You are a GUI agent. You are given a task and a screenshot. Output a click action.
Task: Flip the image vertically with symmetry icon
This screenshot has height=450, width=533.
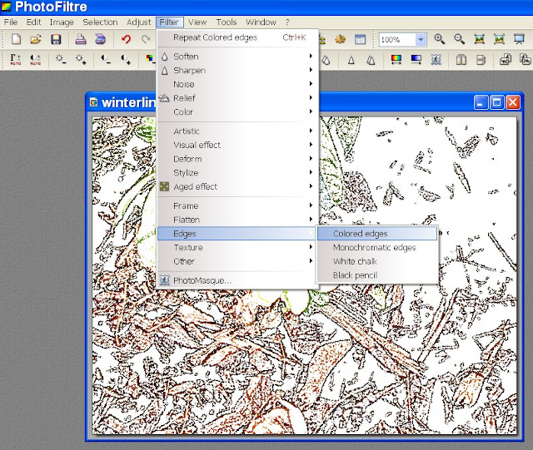[x=481, y=60]
